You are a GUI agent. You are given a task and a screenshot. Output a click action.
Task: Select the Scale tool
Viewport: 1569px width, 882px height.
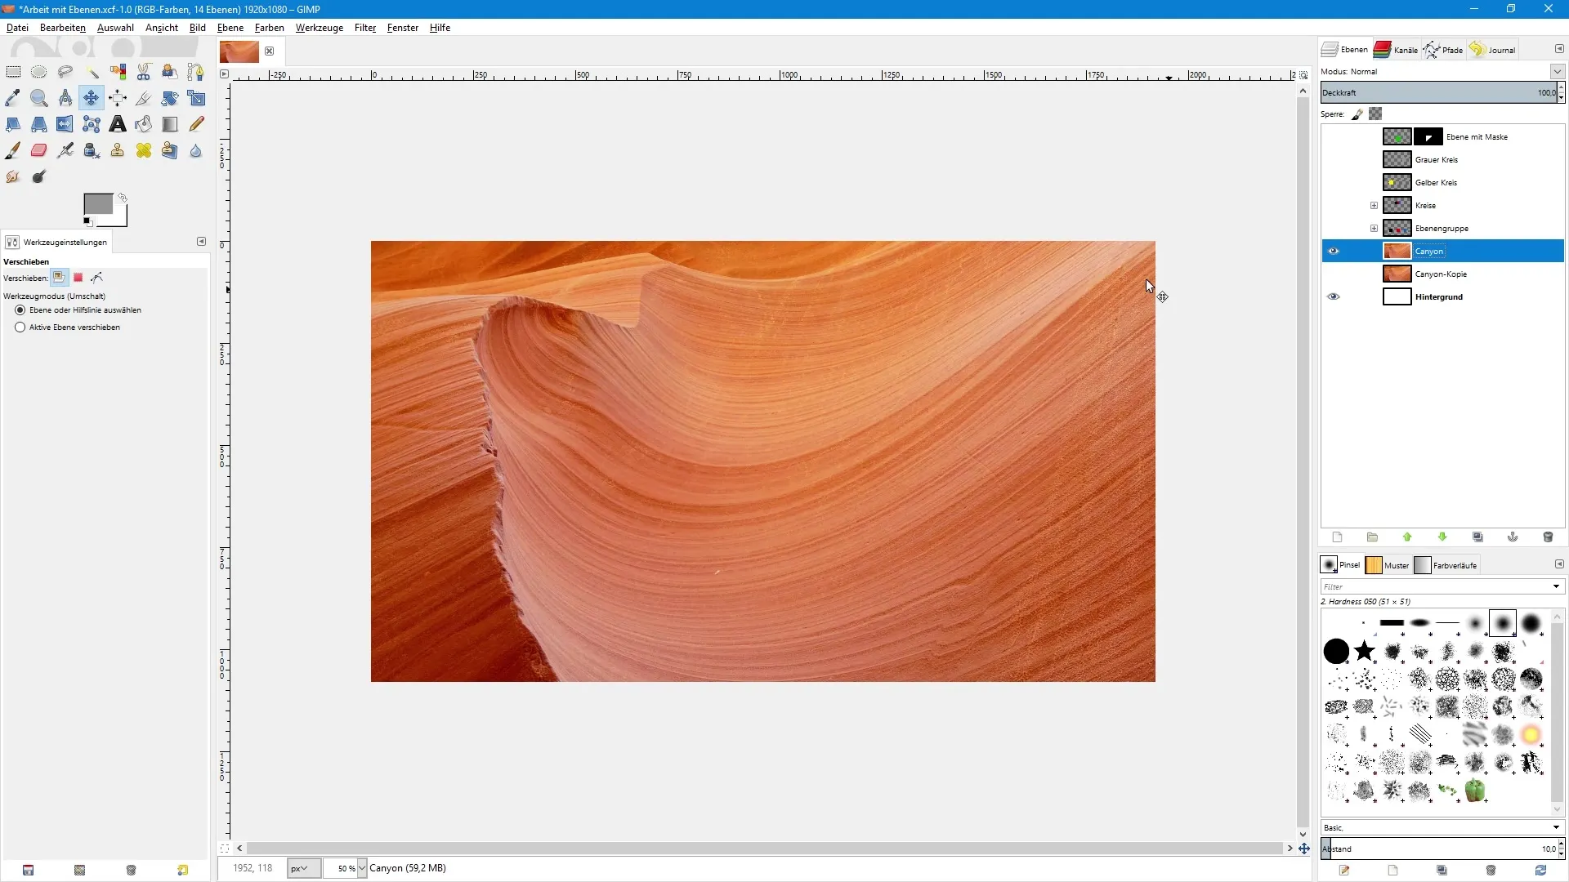click(x=196, y=98)
